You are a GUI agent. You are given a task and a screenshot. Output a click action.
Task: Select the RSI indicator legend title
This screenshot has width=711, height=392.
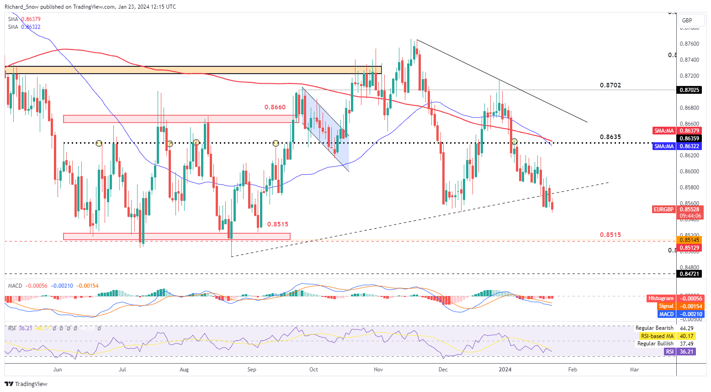[x=12, y=328]
